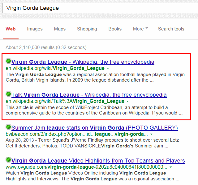The image size is (198, 185).
Task: Open Virgin Gorda League Wikipedia article link
Action: tap(83, 62)
